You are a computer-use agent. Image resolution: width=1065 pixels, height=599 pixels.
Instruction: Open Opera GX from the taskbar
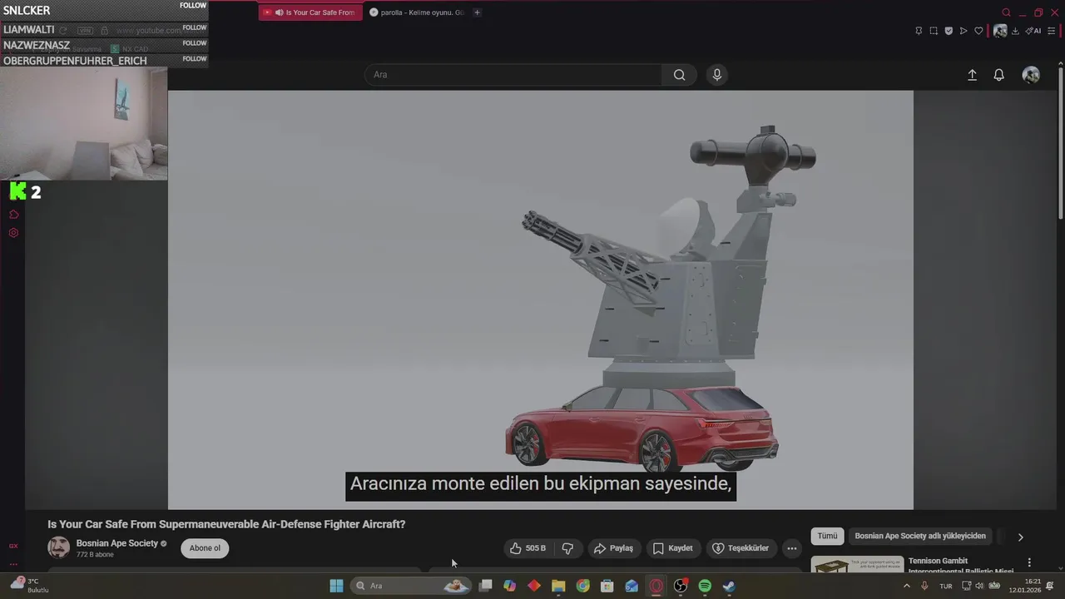pos(656,586)
